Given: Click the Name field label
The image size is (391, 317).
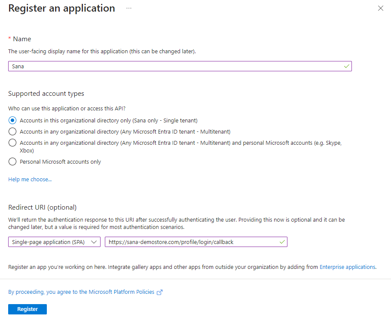Looking at the screenshot, I should coord(22,39).
